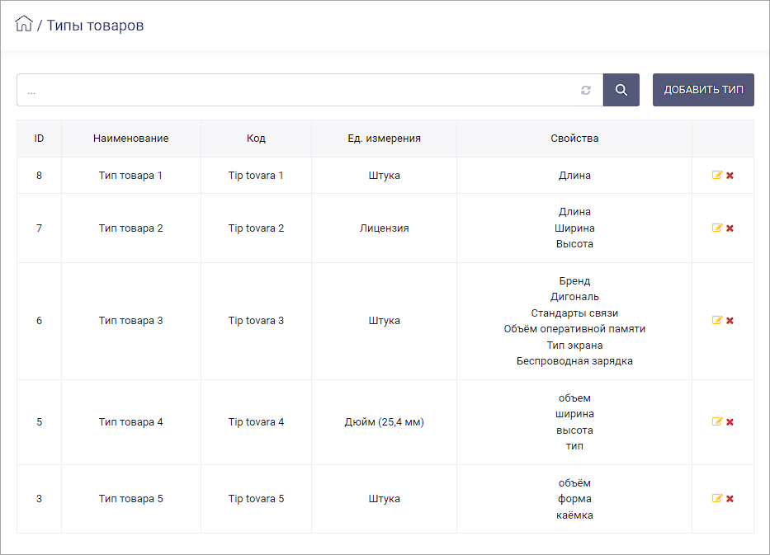770x555 pixels.
Task: Edit Тип товара 1 row
Action: 717,175
